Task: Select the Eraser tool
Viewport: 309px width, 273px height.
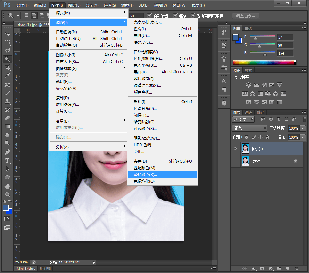Action: (x=7, y=118)
